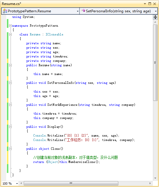
Task: Maximize the Resume.cs document window
Action: [150, 4]
